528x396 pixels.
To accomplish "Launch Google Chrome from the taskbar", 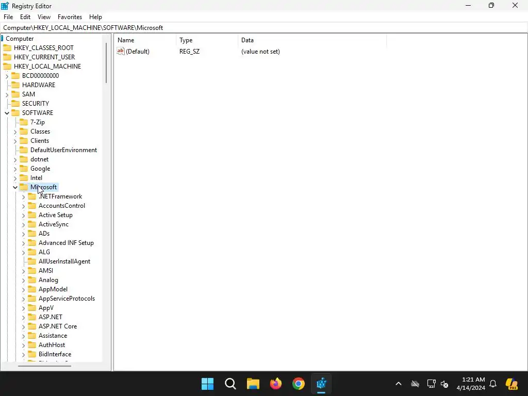I will (299, 384).
